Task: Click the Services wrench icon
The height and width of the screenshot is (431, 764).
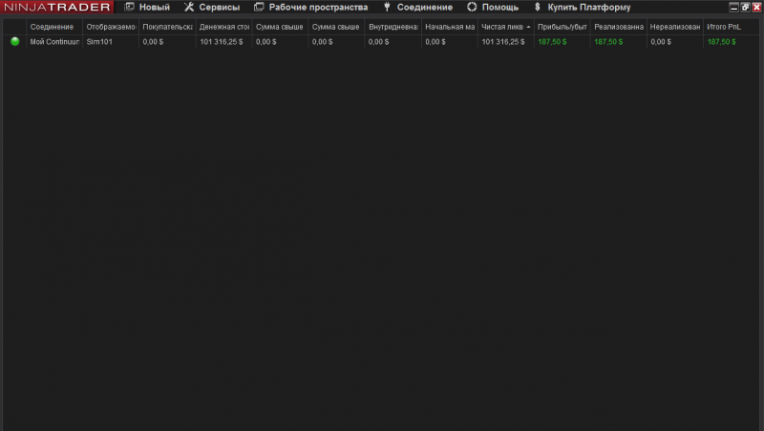Action: [189, 7]
